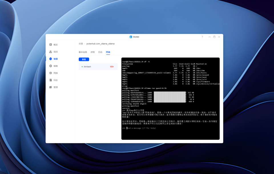Click the 容器 containers cube icon

point(51,59)
